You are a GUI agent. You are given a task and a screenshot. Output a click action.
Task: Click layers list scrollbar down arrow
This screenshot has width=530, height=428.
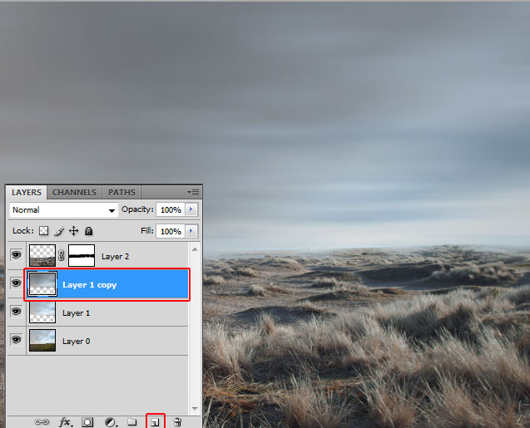(195, 408)
